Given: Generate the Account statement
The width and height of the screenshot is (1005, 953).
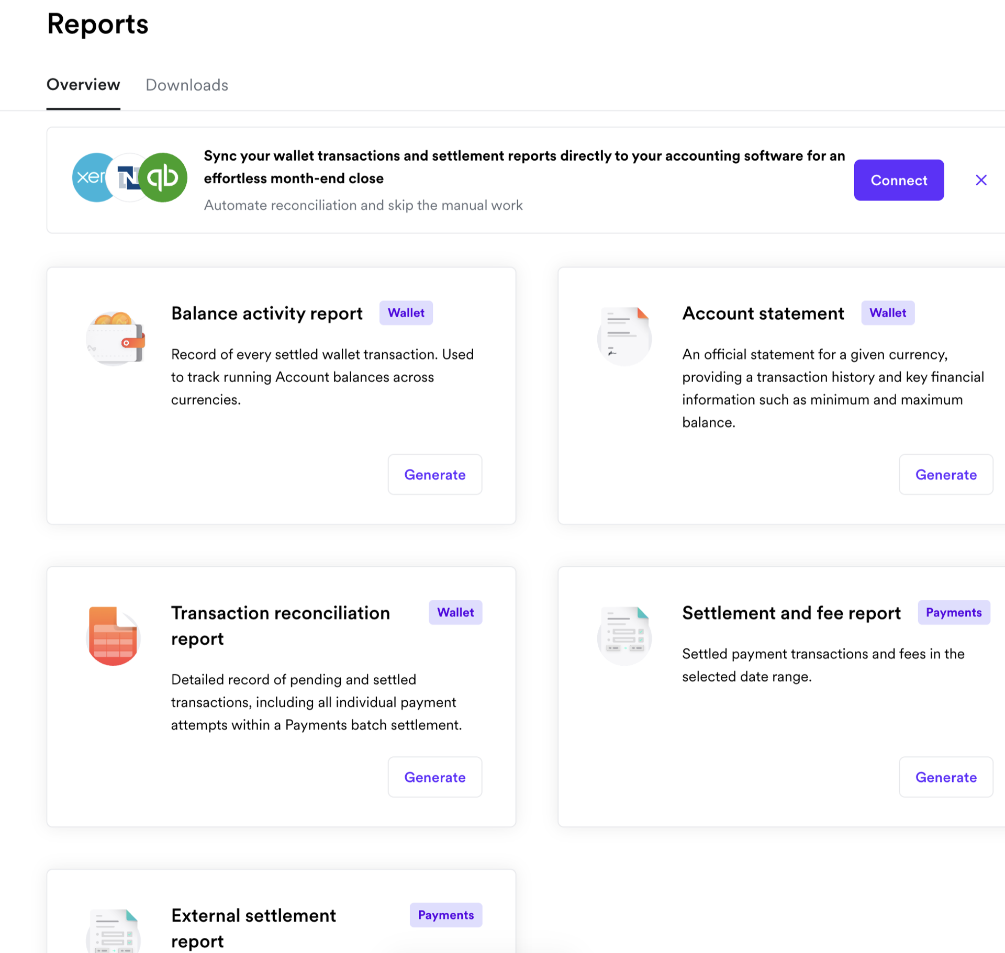Looking at the screenshot, I should (x=945, y=475).
